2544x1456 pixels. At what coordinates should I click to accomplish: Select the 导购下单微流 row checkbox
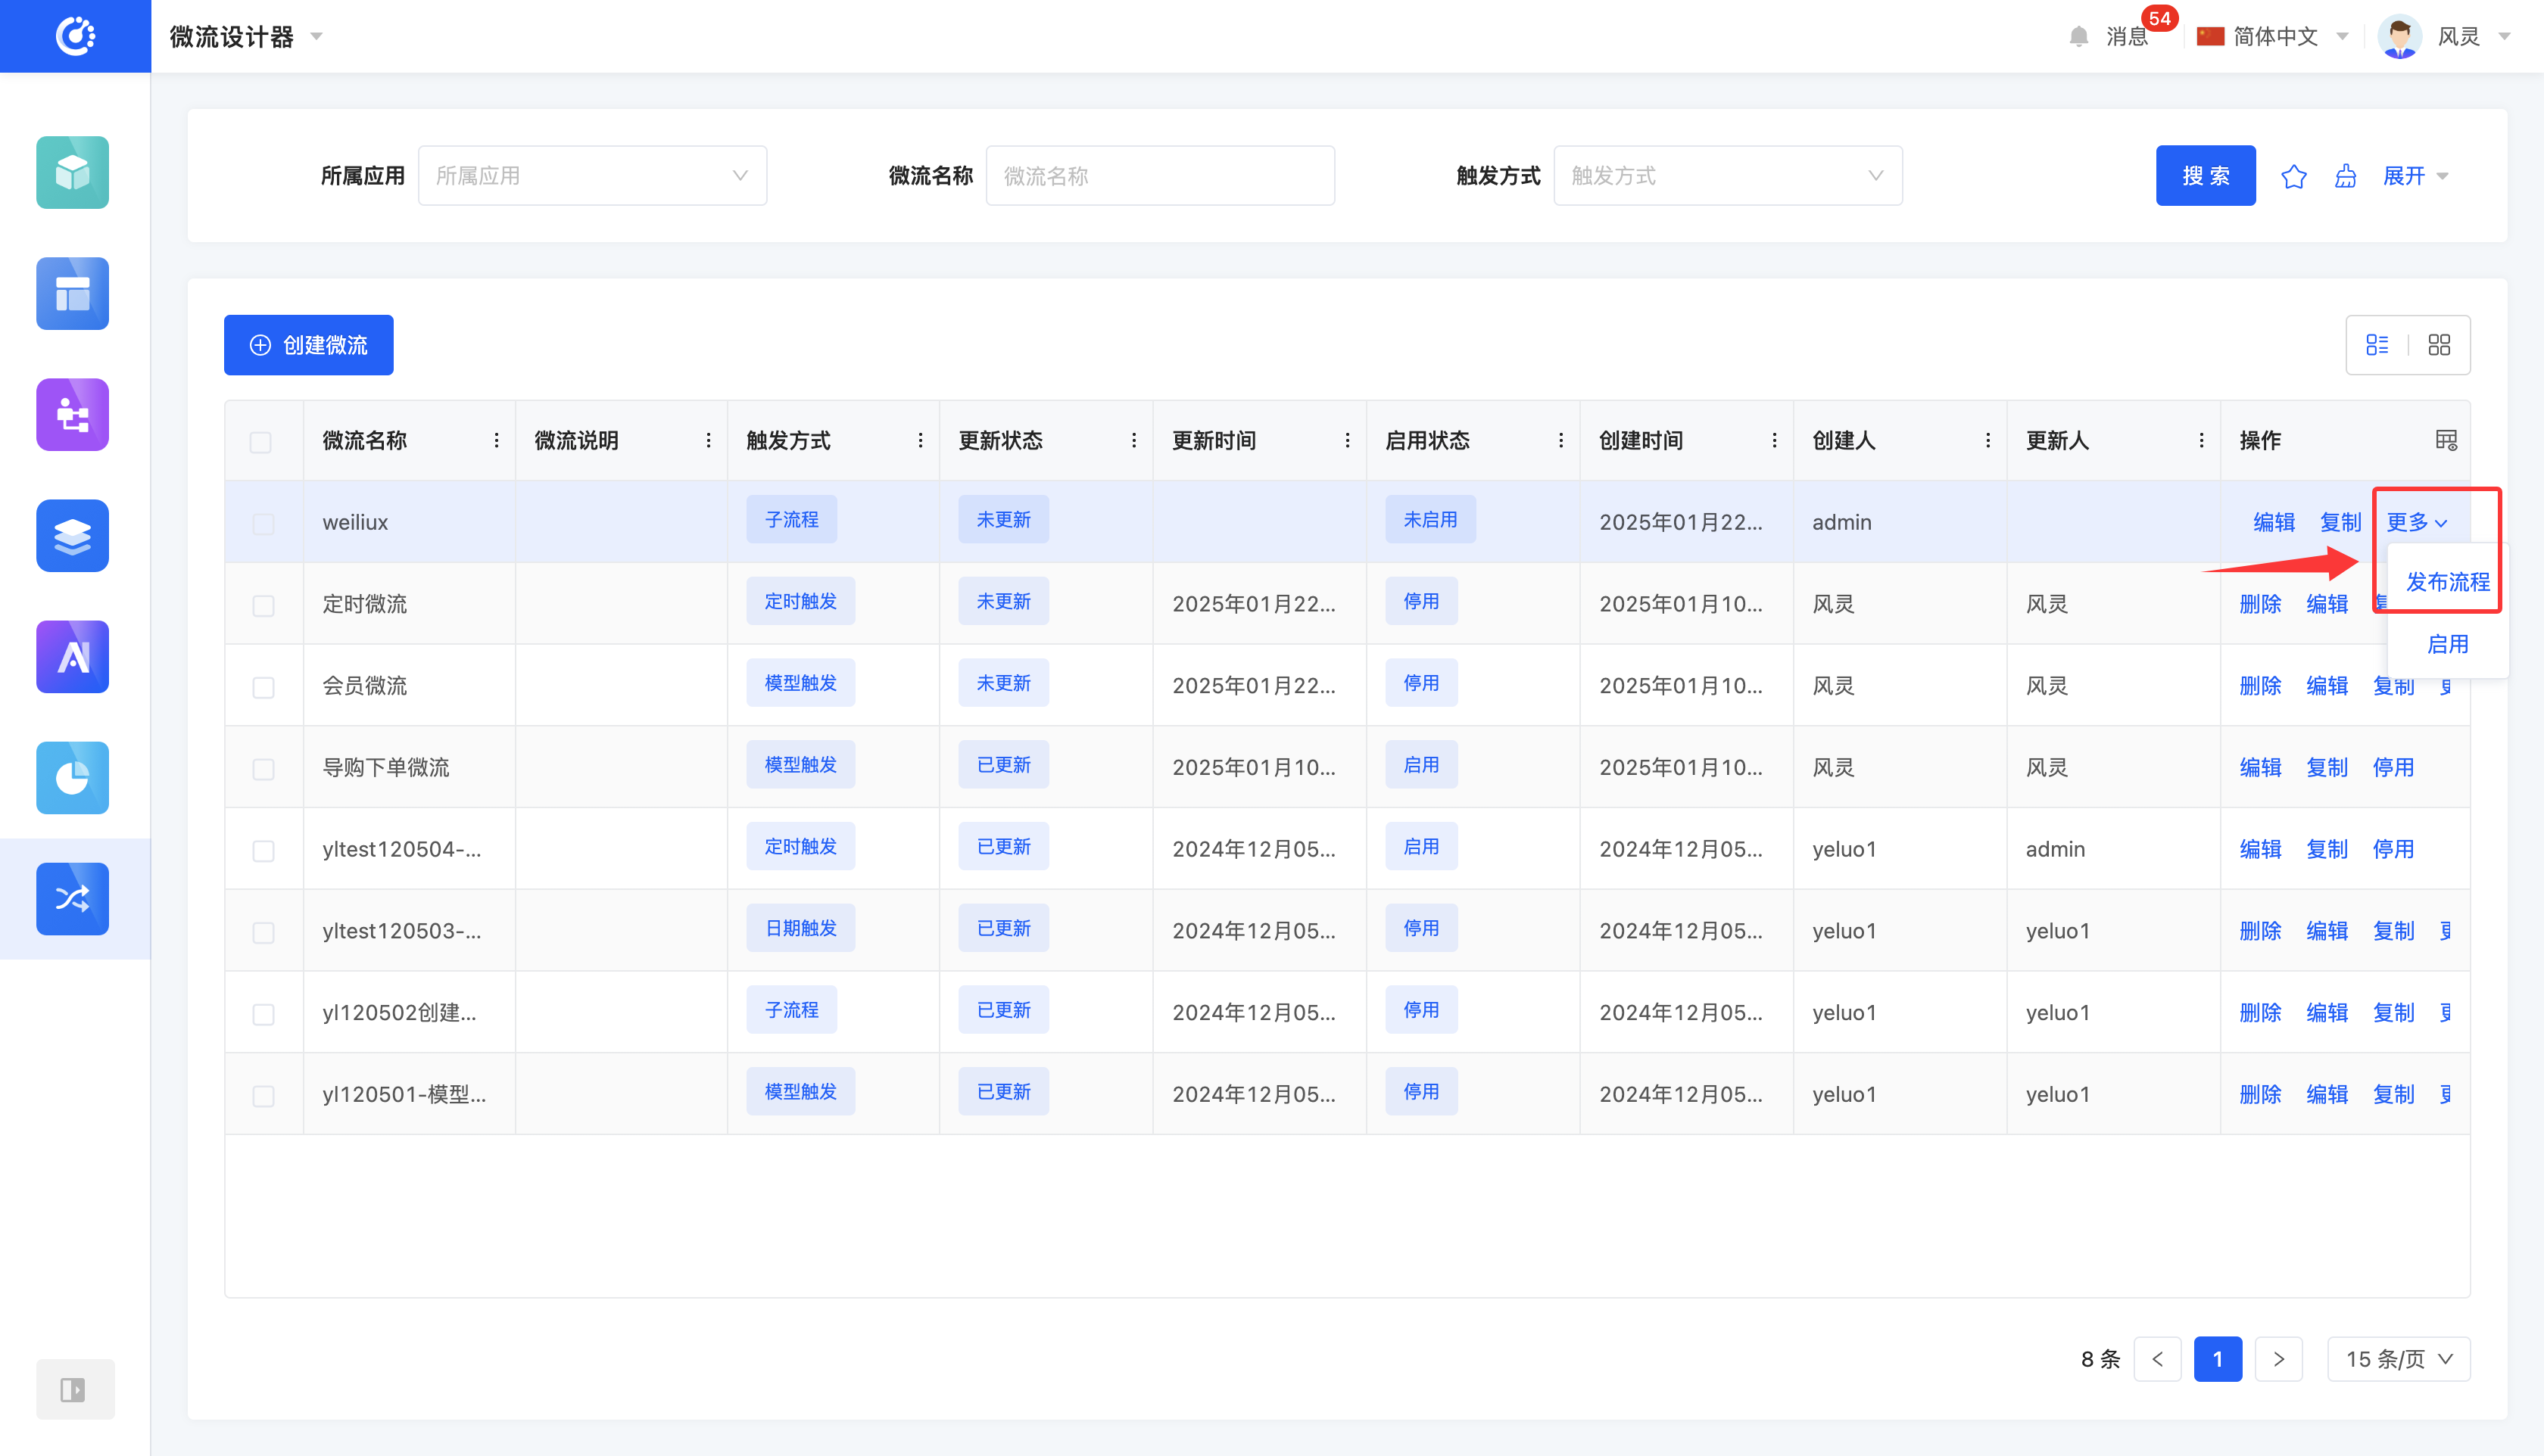pyautogui.click(x=263, y=769)
